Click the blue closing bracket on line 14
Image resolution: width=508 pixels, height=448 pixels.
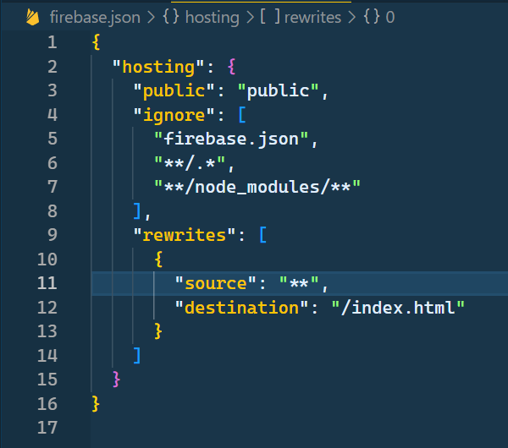137,355
